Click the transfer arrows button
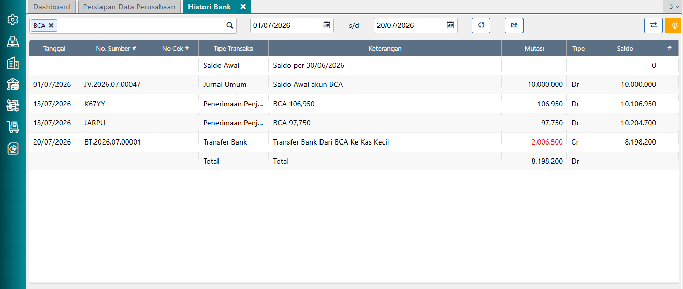The image size is (683, 289). coord(653,25)
